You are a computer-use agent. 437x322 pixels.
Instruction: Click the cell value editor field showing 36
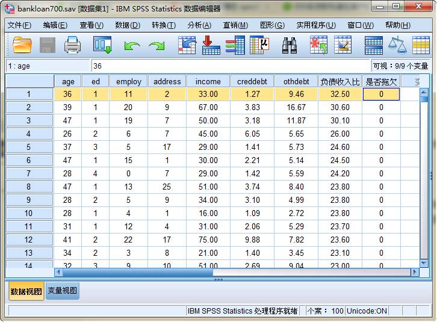231,66
